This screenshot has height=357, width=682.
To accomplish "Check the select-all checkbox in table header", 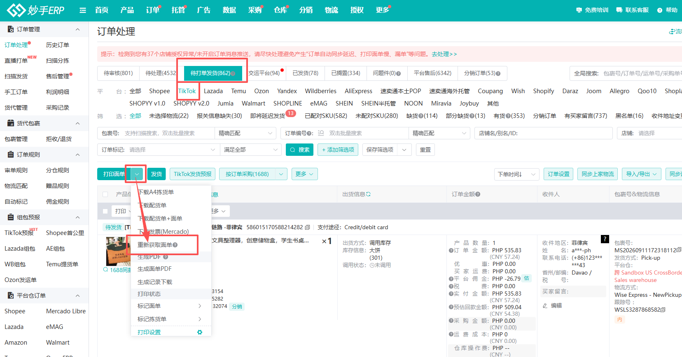I will [x=105, y=194].
